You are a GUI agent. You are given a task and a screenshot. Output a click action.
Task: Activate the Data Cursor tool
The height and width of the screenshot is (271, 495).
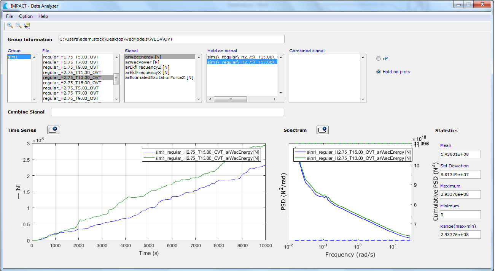(27, 25)
